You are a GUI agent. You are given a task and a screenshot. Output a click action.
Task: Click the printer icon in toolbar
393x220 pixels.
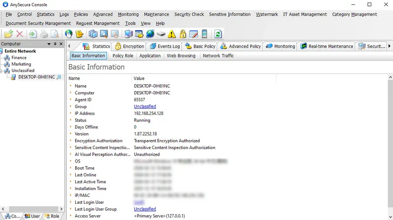pos(44,34)
